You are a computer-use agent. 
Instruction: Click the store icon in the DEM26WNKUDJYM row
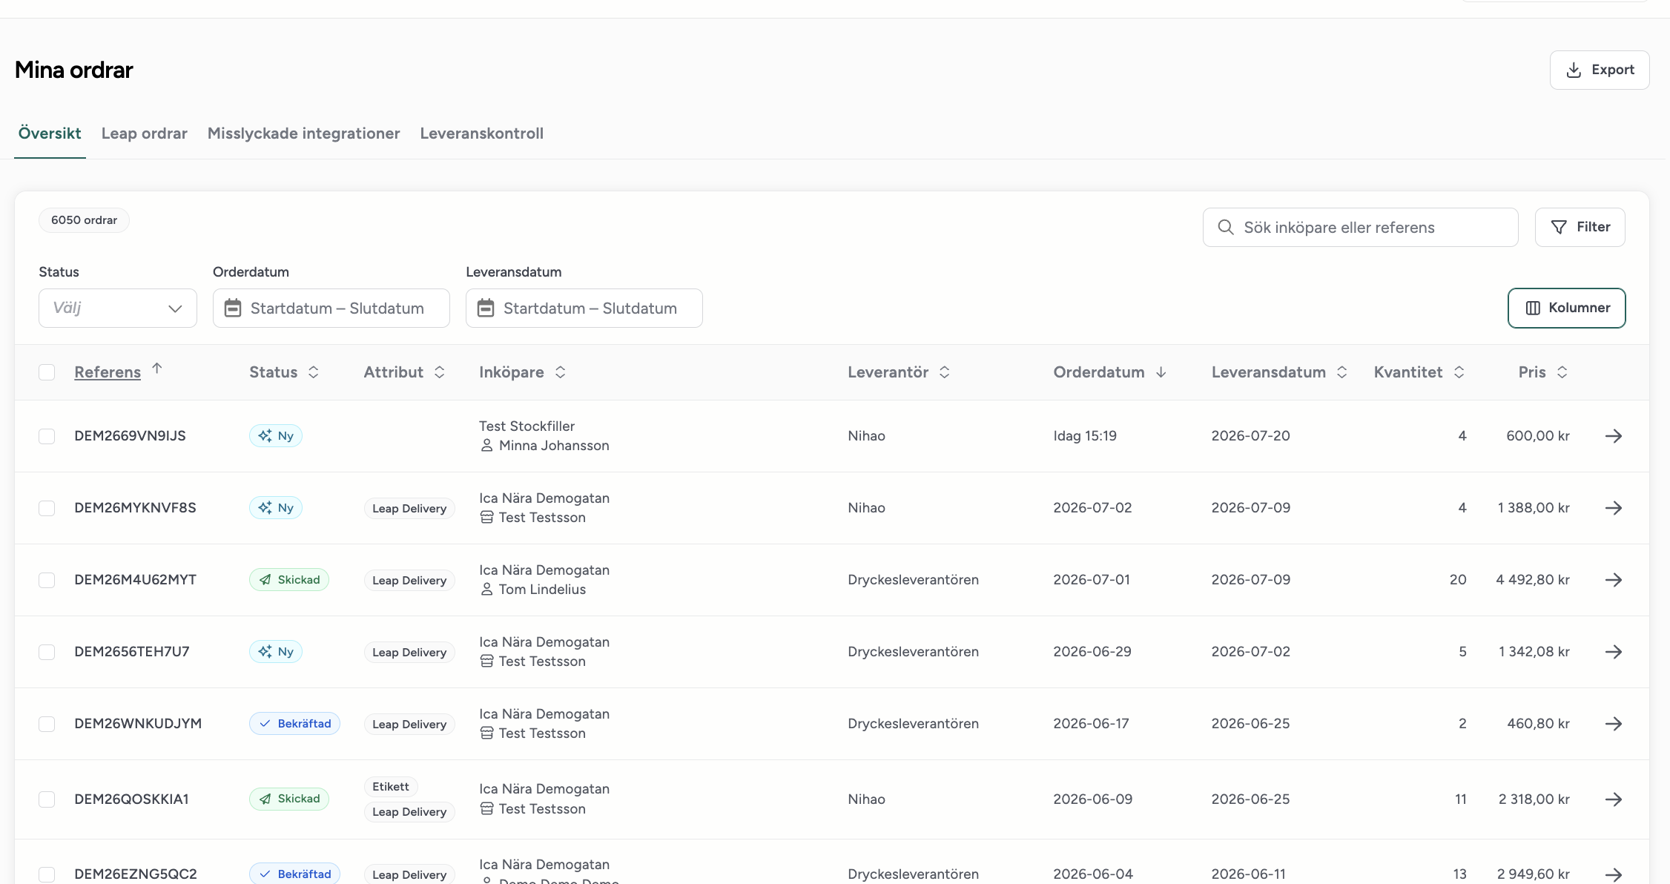[x=486, y=733]
